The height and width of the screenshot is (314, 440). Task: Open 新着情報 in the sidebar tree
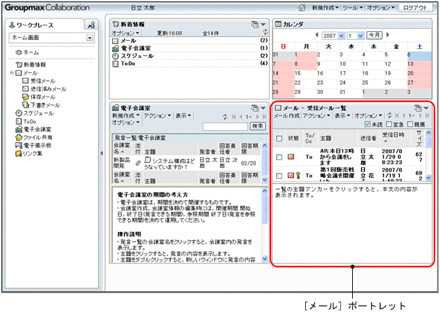click(31, 65)
